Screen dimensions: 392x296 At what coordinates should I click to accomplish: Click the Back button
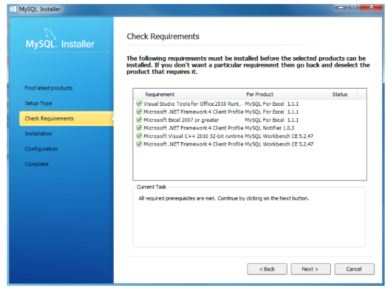tap(267, 269)
